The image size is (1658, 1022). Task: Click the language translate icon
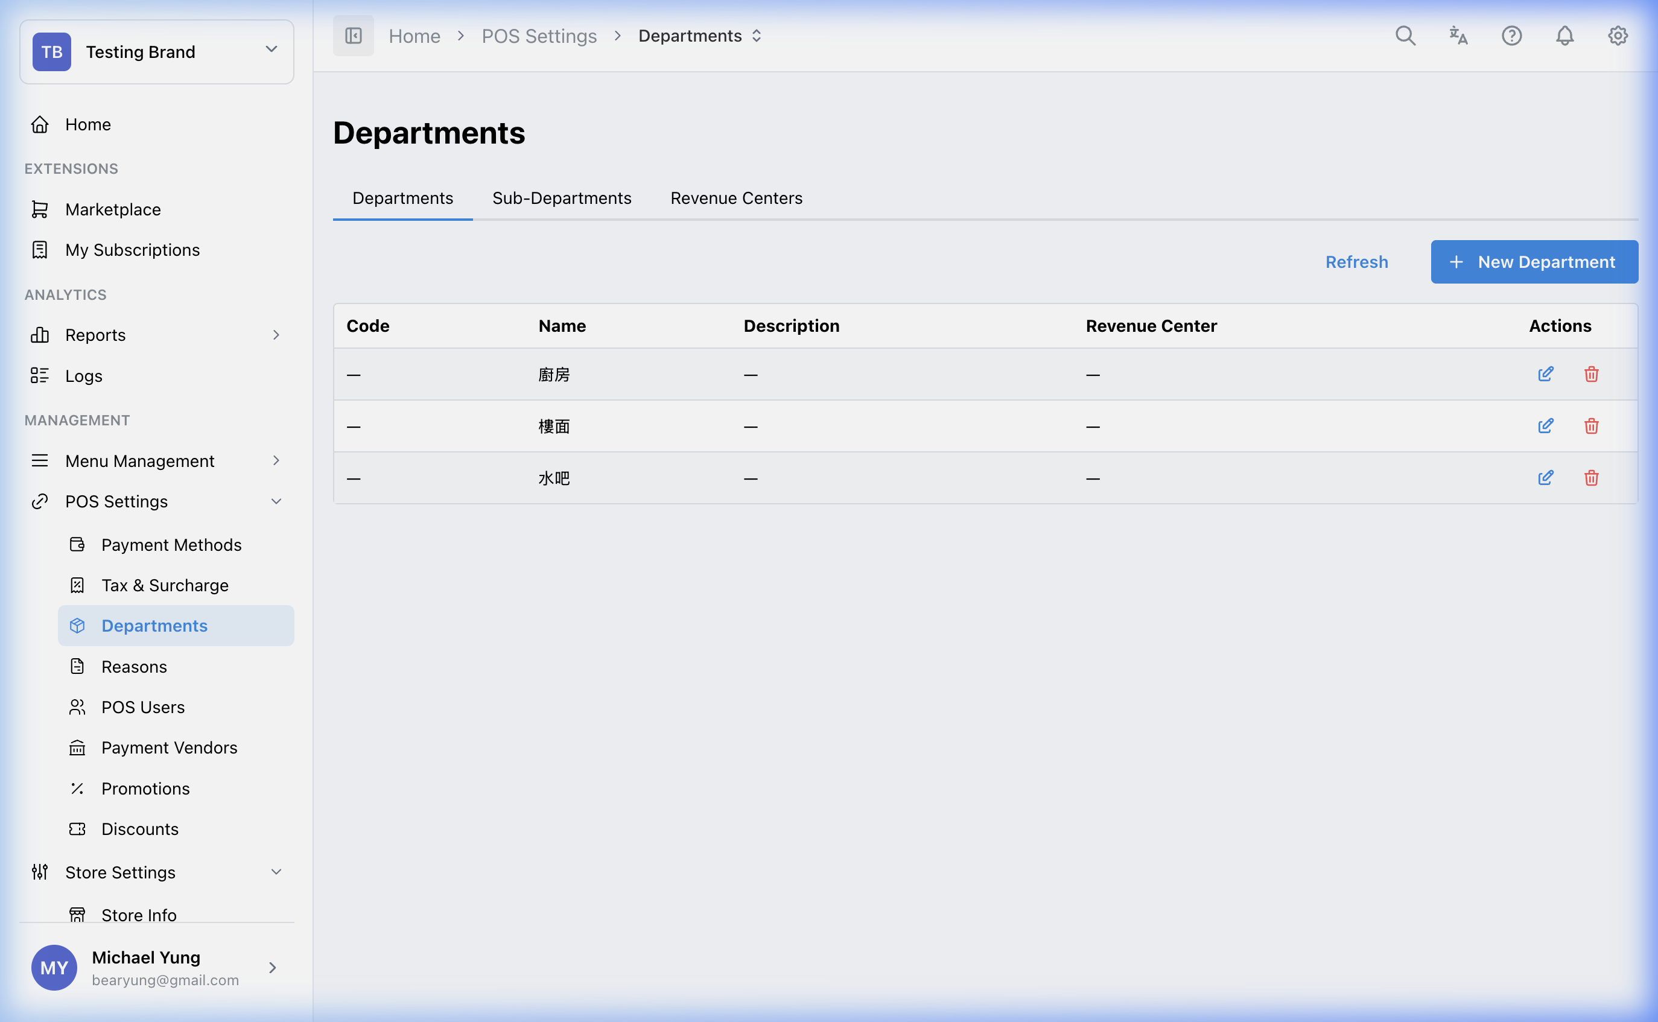pos(1458,36)
